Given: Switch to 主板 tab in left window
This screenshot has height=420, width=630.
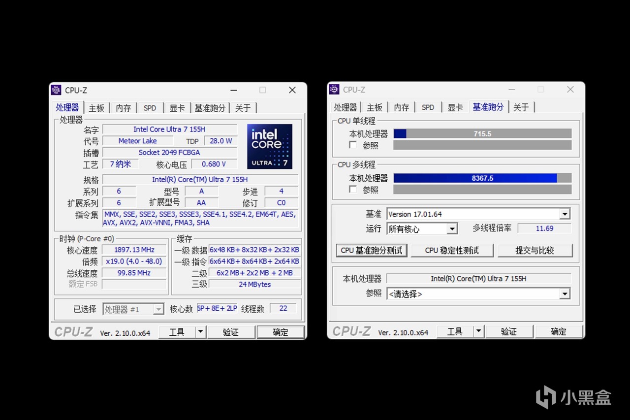Looking at the screenshot, I should (x=96, y=108).
